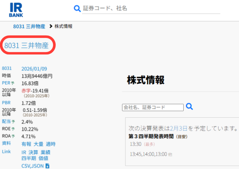Open the 四半期 quarterly link
239x169 pixels.
coord(29,158)
